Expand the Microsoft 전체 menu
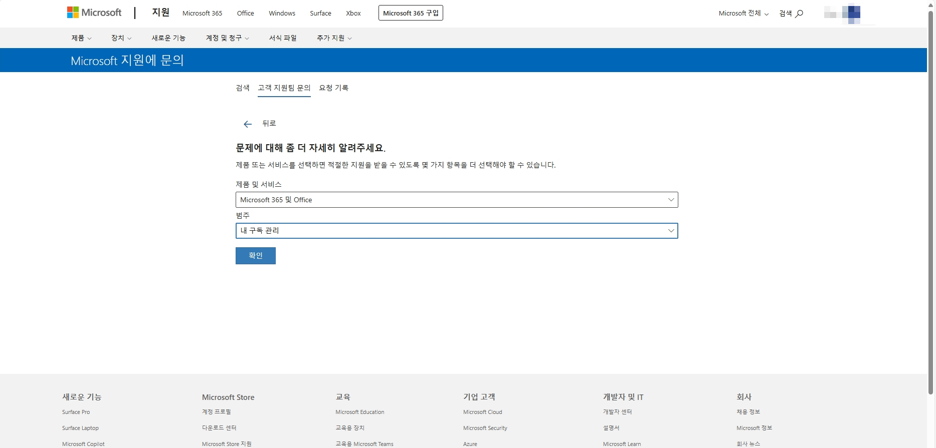 click(743, 14)
